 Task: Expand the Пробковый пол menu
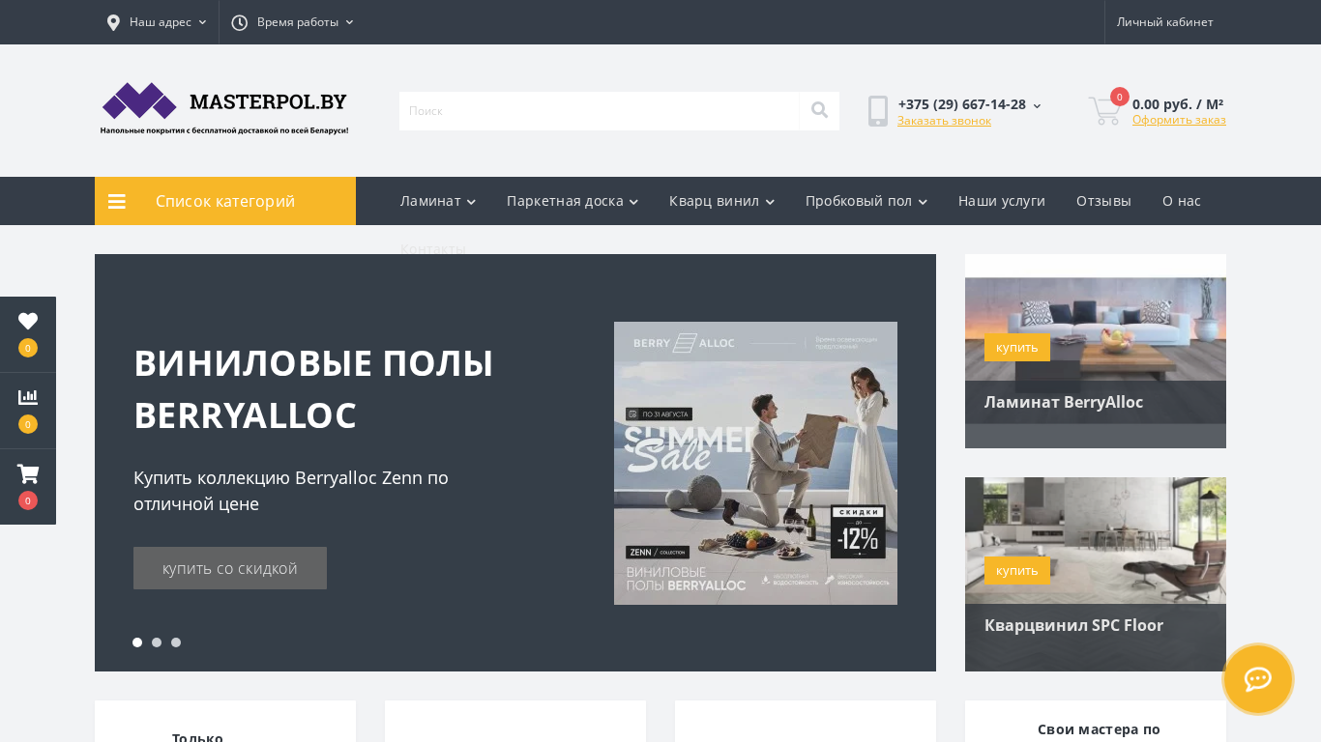coord(866,201)
